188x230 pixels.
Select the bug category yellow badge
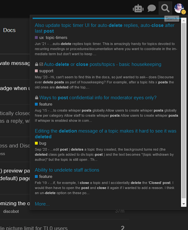pyautogui.click(x=41, y=143)
